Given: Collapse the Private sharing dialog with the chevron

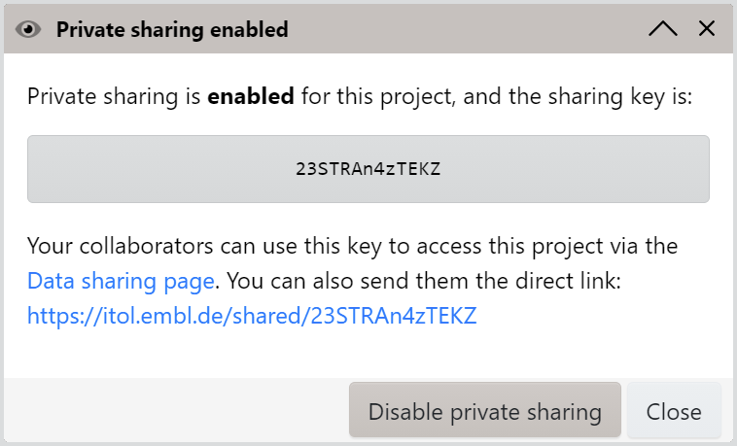Looking at the screenshot, I should (x=663, y=29).
